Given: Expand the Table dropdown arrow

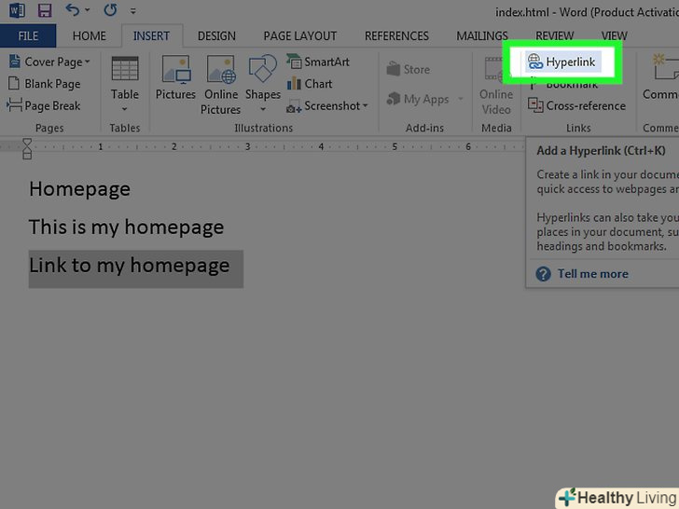Looking at the screenshot, I should 125,109.
